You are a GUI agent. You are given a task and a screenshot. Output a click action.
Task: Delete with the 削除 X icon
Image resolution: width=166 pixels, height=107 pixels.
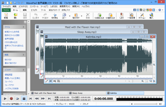[88, 16]
